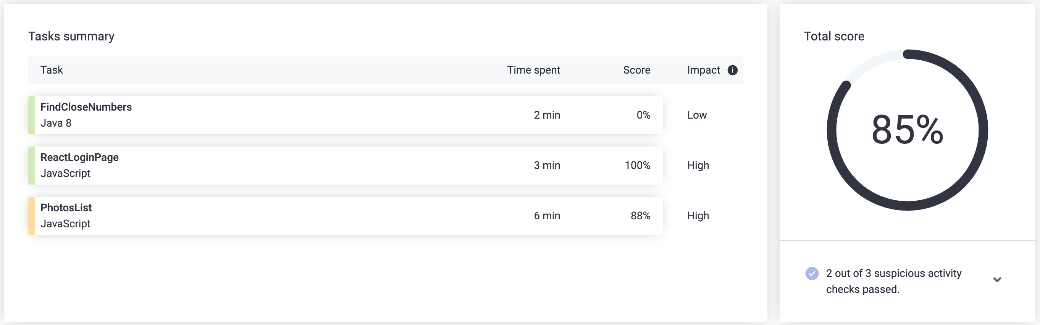Viewport: 1040px width, 325px height.
Task: Expand the suspicious activity checks chevron
Action: 997,280
